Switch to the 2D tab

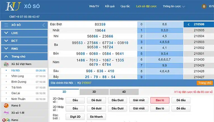click(x=64, y=92)
